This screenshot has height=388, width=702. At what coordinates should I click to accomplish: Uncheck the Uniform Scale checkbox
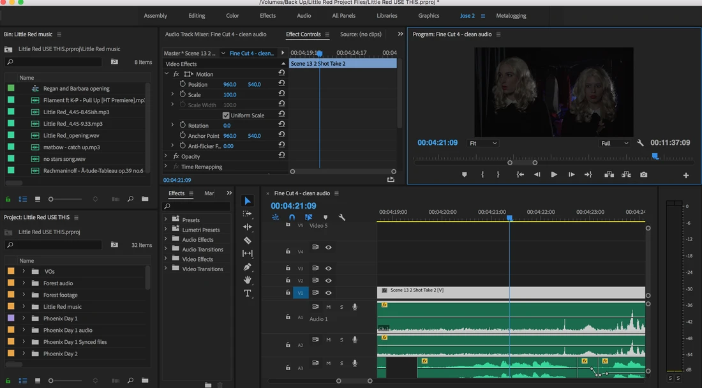click(x=226, y=115)
